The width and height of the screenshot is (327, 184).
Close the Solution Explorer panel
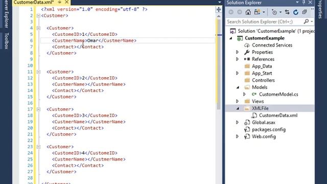point(310,3)
